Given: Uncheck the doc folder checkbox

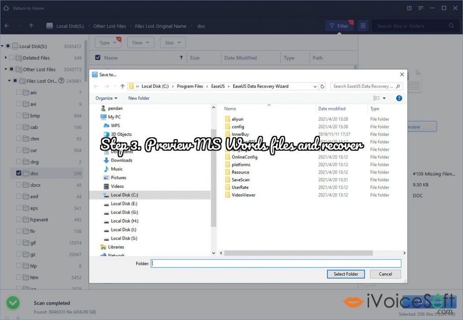Looking at the screenshot, I should 19,173.
